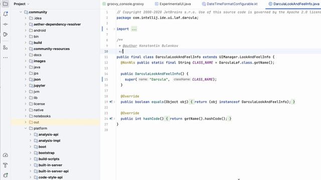Select the docs folder
This screenshot has height=180, width=321.
[x=38, y=55]
